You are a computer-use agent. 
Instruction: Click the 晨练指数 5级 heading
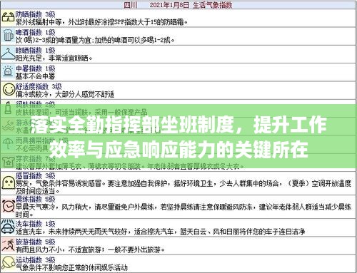click(x=35, y=199)
